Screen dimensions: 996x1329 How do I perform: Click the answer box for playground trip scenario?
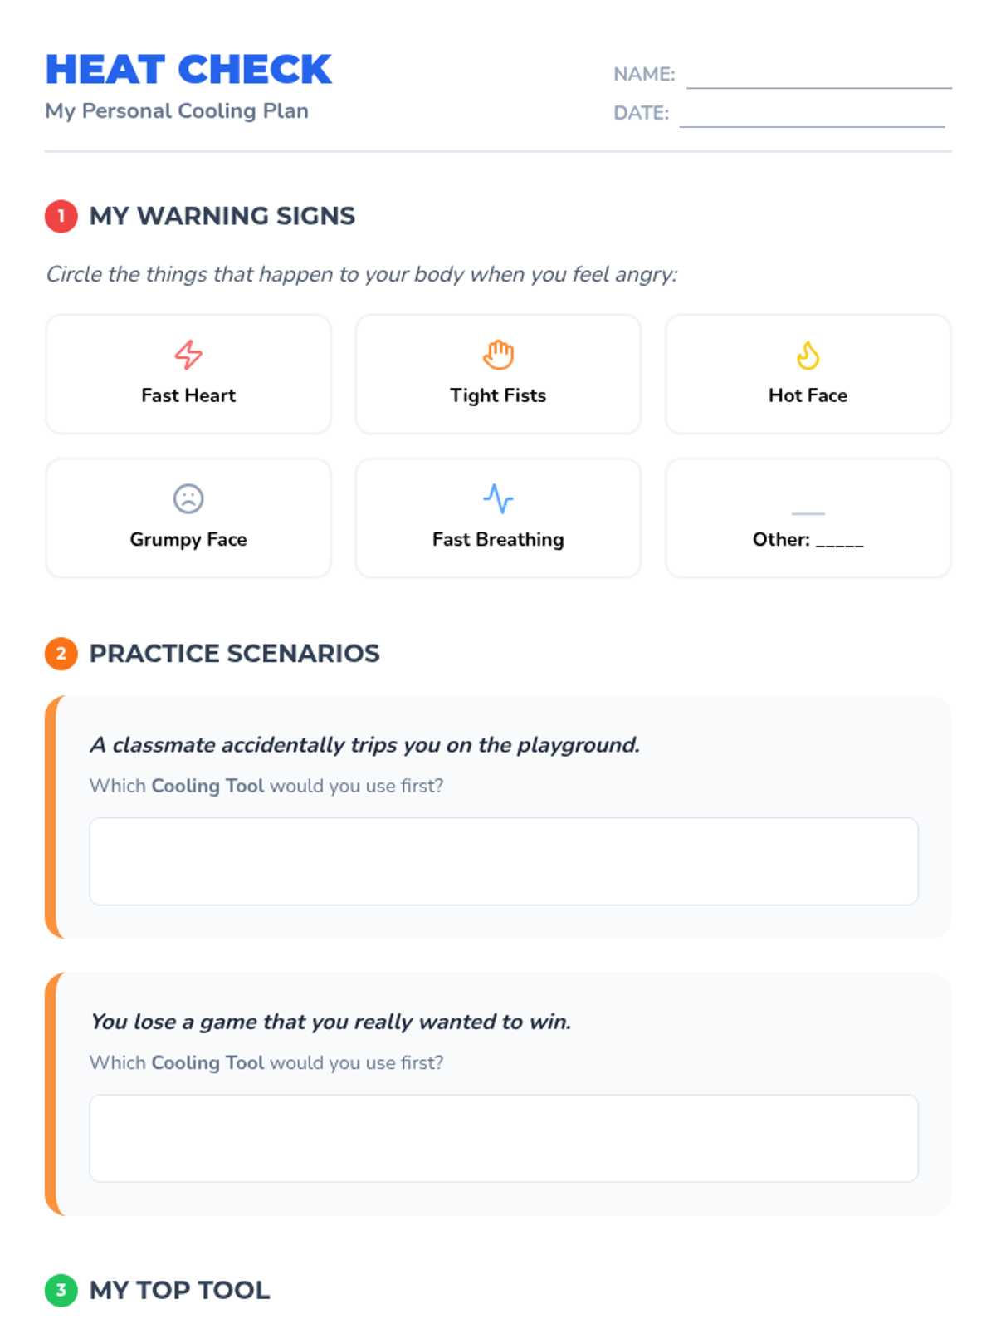pos(503,861)
